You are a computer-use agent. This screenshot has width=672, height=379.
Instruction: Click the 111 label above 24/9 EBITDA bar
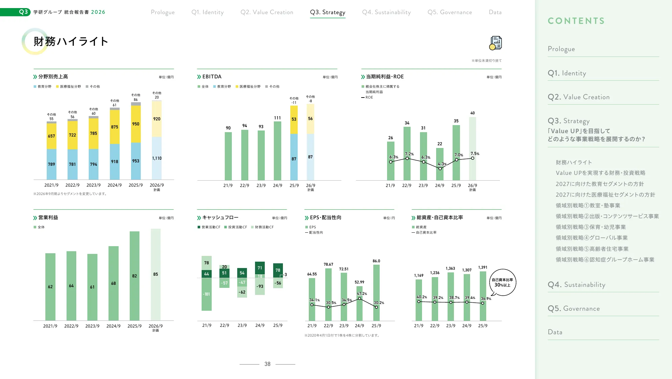(277, 118)
